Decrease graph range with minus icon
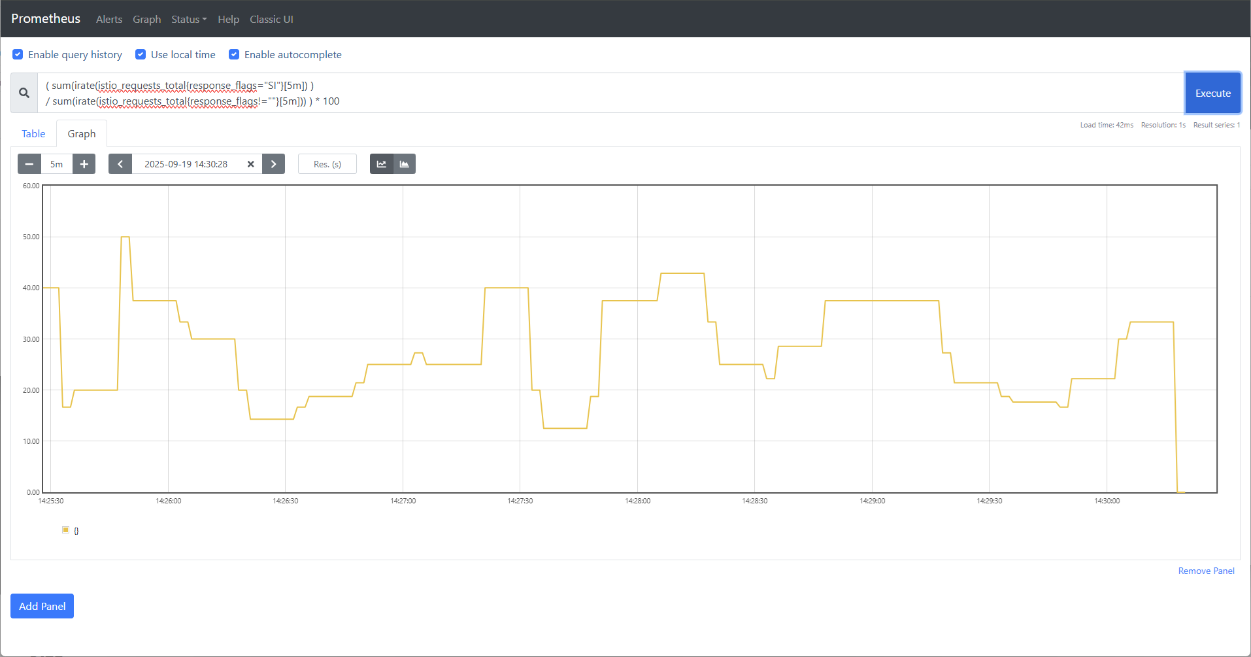Image resolution: width=1251 pixels, height=657 pixels. click(29, 163)
